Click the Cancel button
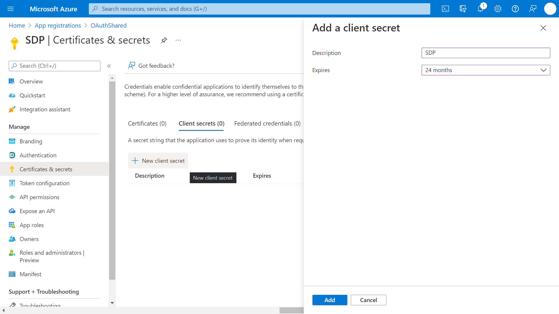Viewport: 559px width, 314px height. click(x=368, y=300)
